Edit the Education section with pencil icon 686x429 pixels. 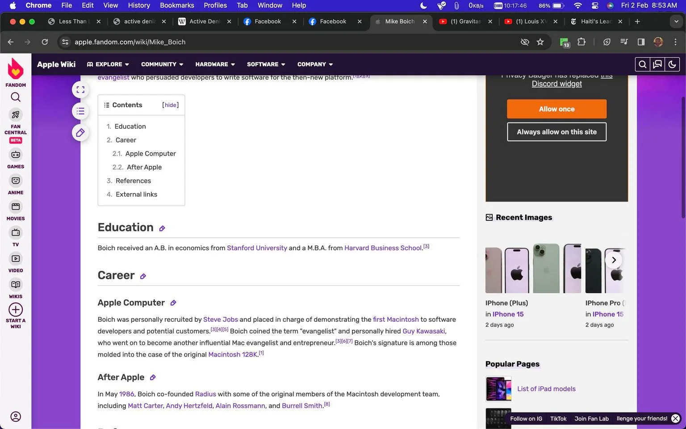pos(162,228)
